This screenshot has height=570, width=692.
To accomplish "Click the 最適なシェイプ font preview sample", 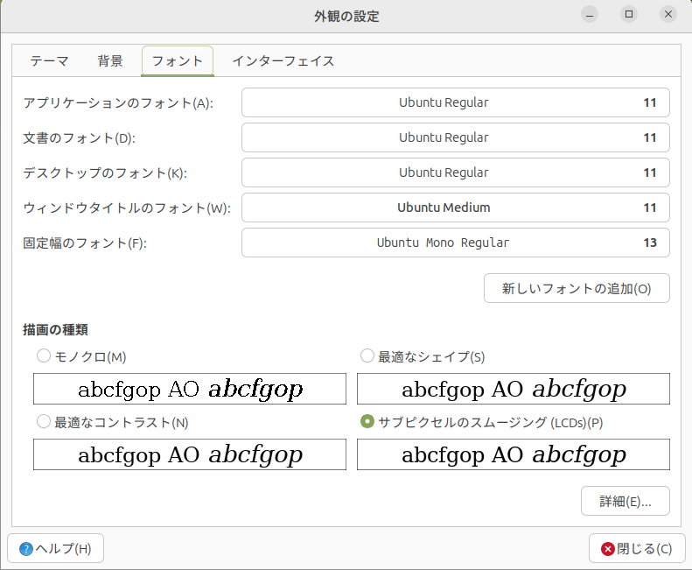I will (x=514, y=389).
